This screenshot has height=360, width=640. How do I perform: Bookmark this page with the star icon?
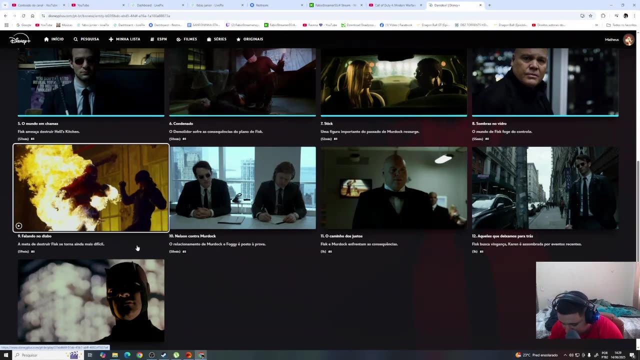click(590, 15)
